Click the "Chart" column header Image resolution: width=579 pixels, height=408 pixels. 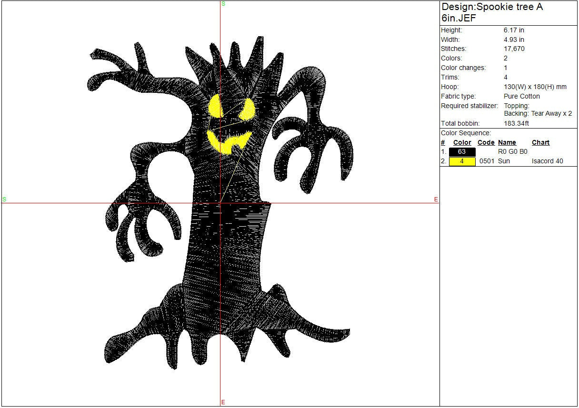coord(540,142)
